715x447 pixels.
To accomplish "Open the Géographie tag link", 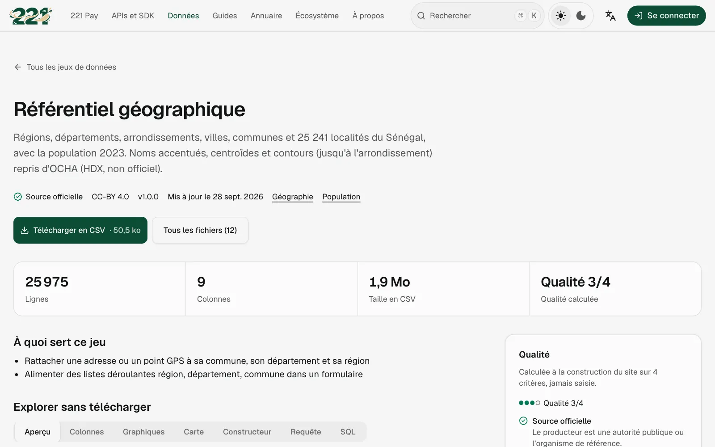I will pos(293,197).
